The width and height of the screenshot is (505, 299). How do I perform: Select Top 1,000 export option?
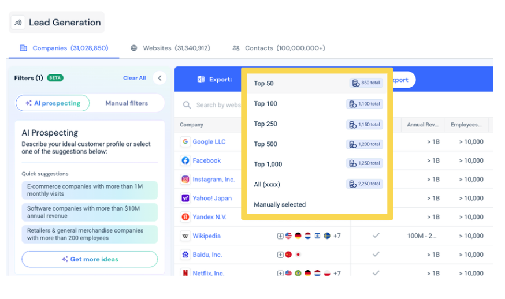coord(317,164)
